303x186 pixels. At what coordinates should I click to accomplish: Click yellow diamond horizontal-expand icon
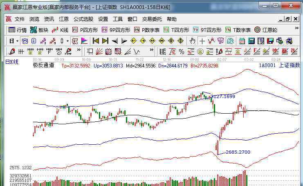click(x=152, y=41)
